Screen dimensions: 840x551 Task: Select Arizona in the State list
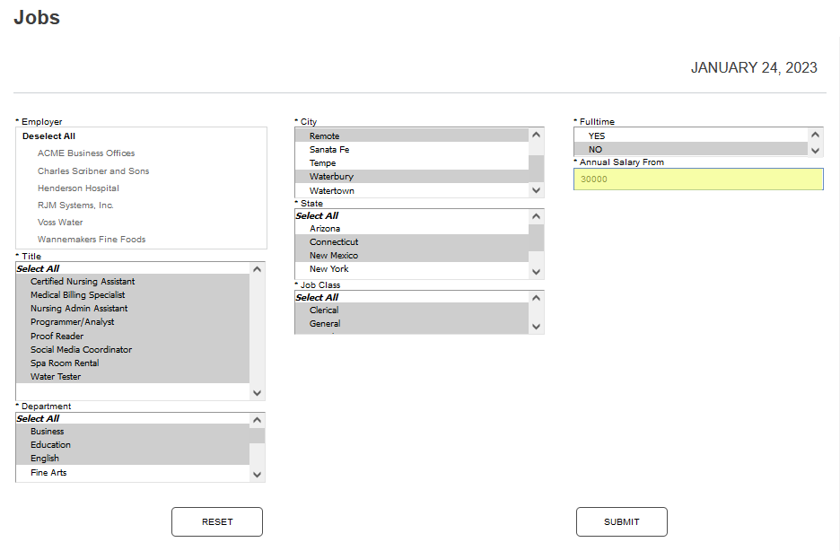coord(325,229)
